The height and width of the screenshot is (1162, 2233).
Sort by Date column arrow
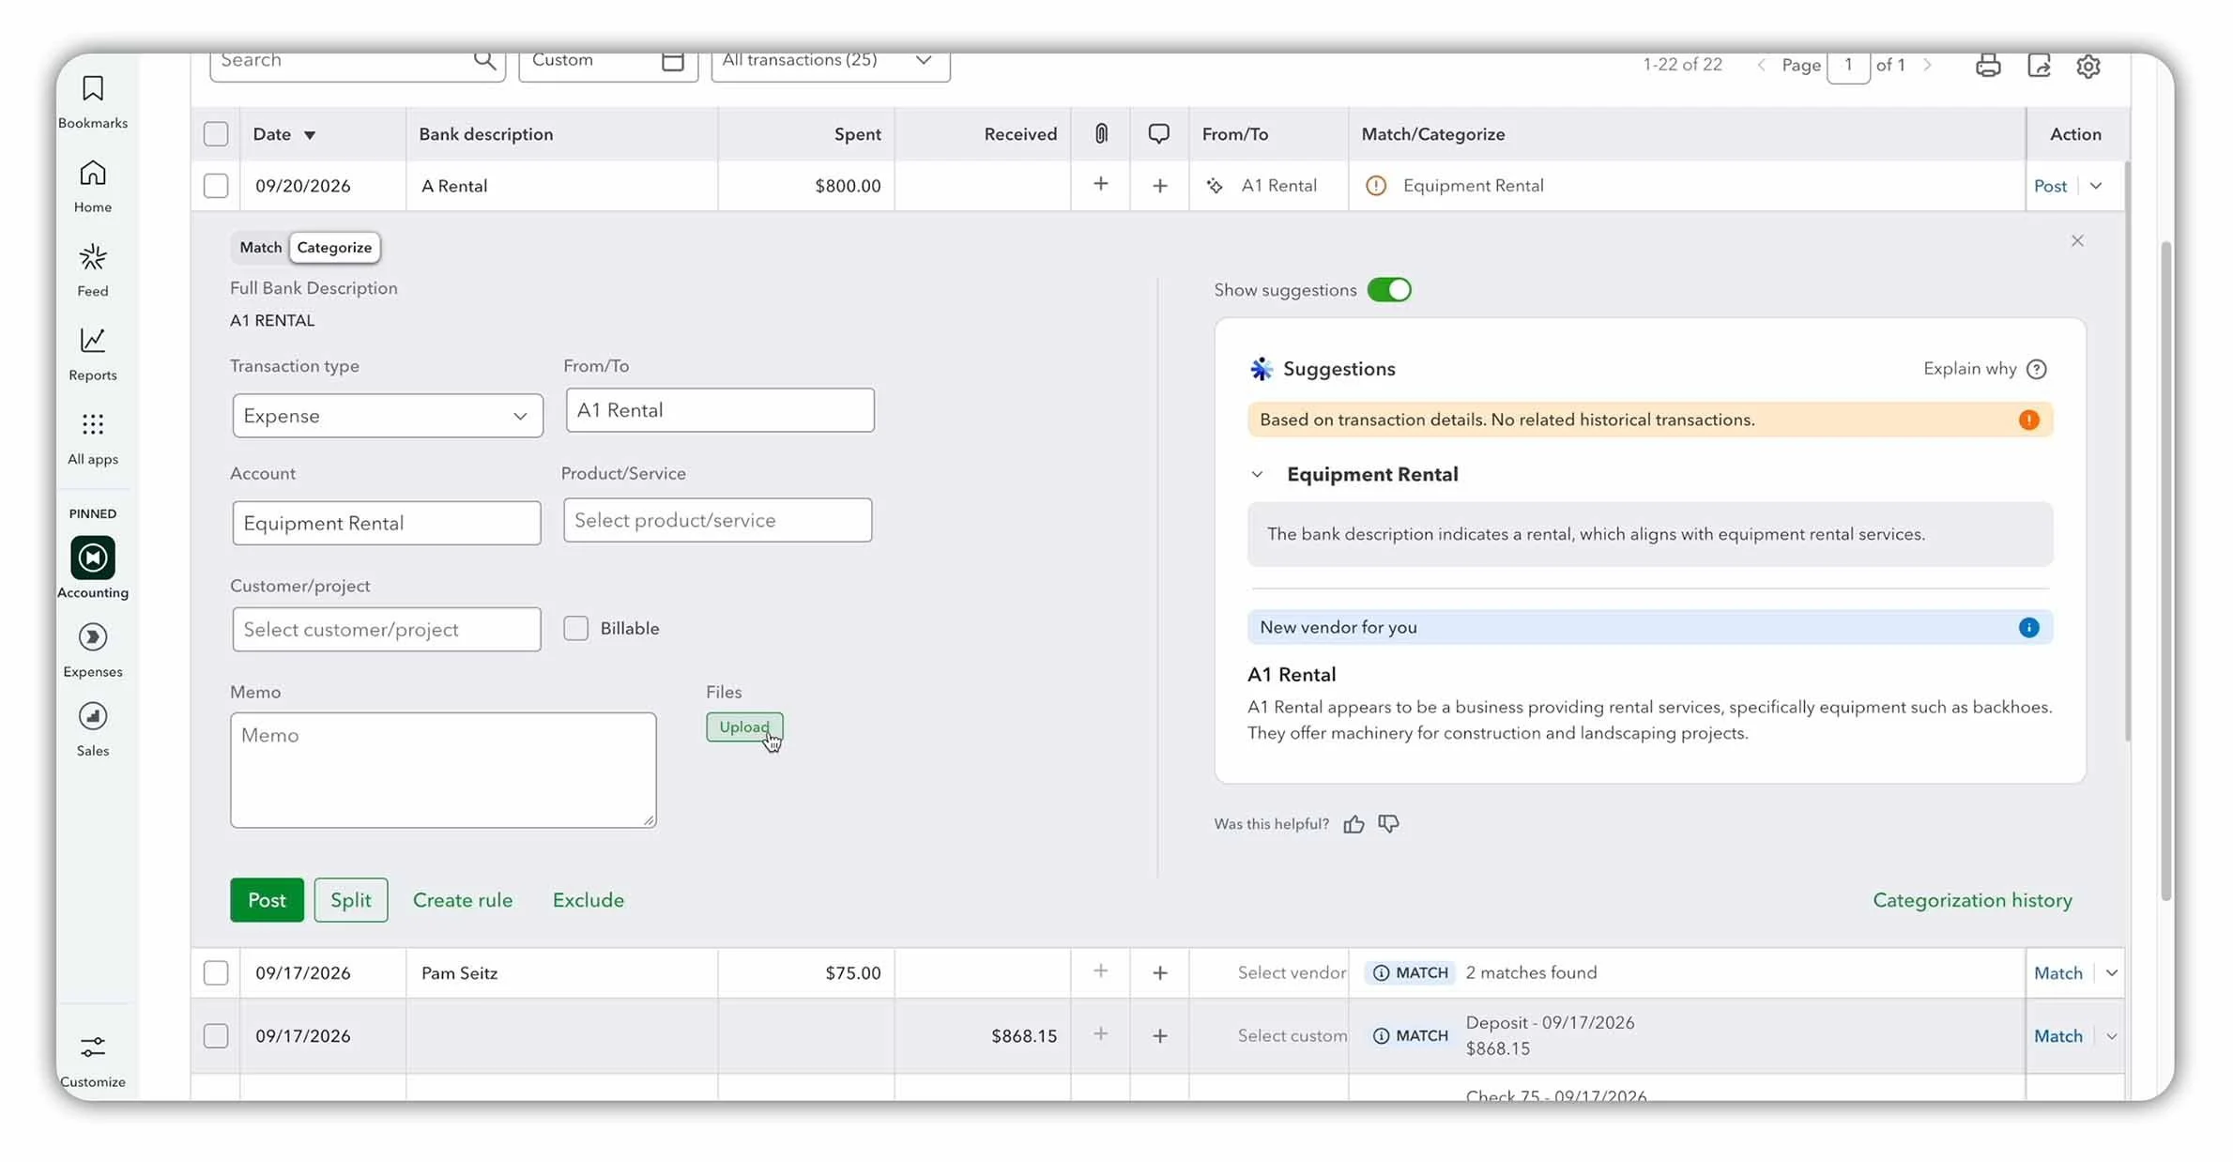[x=309, y=135]
